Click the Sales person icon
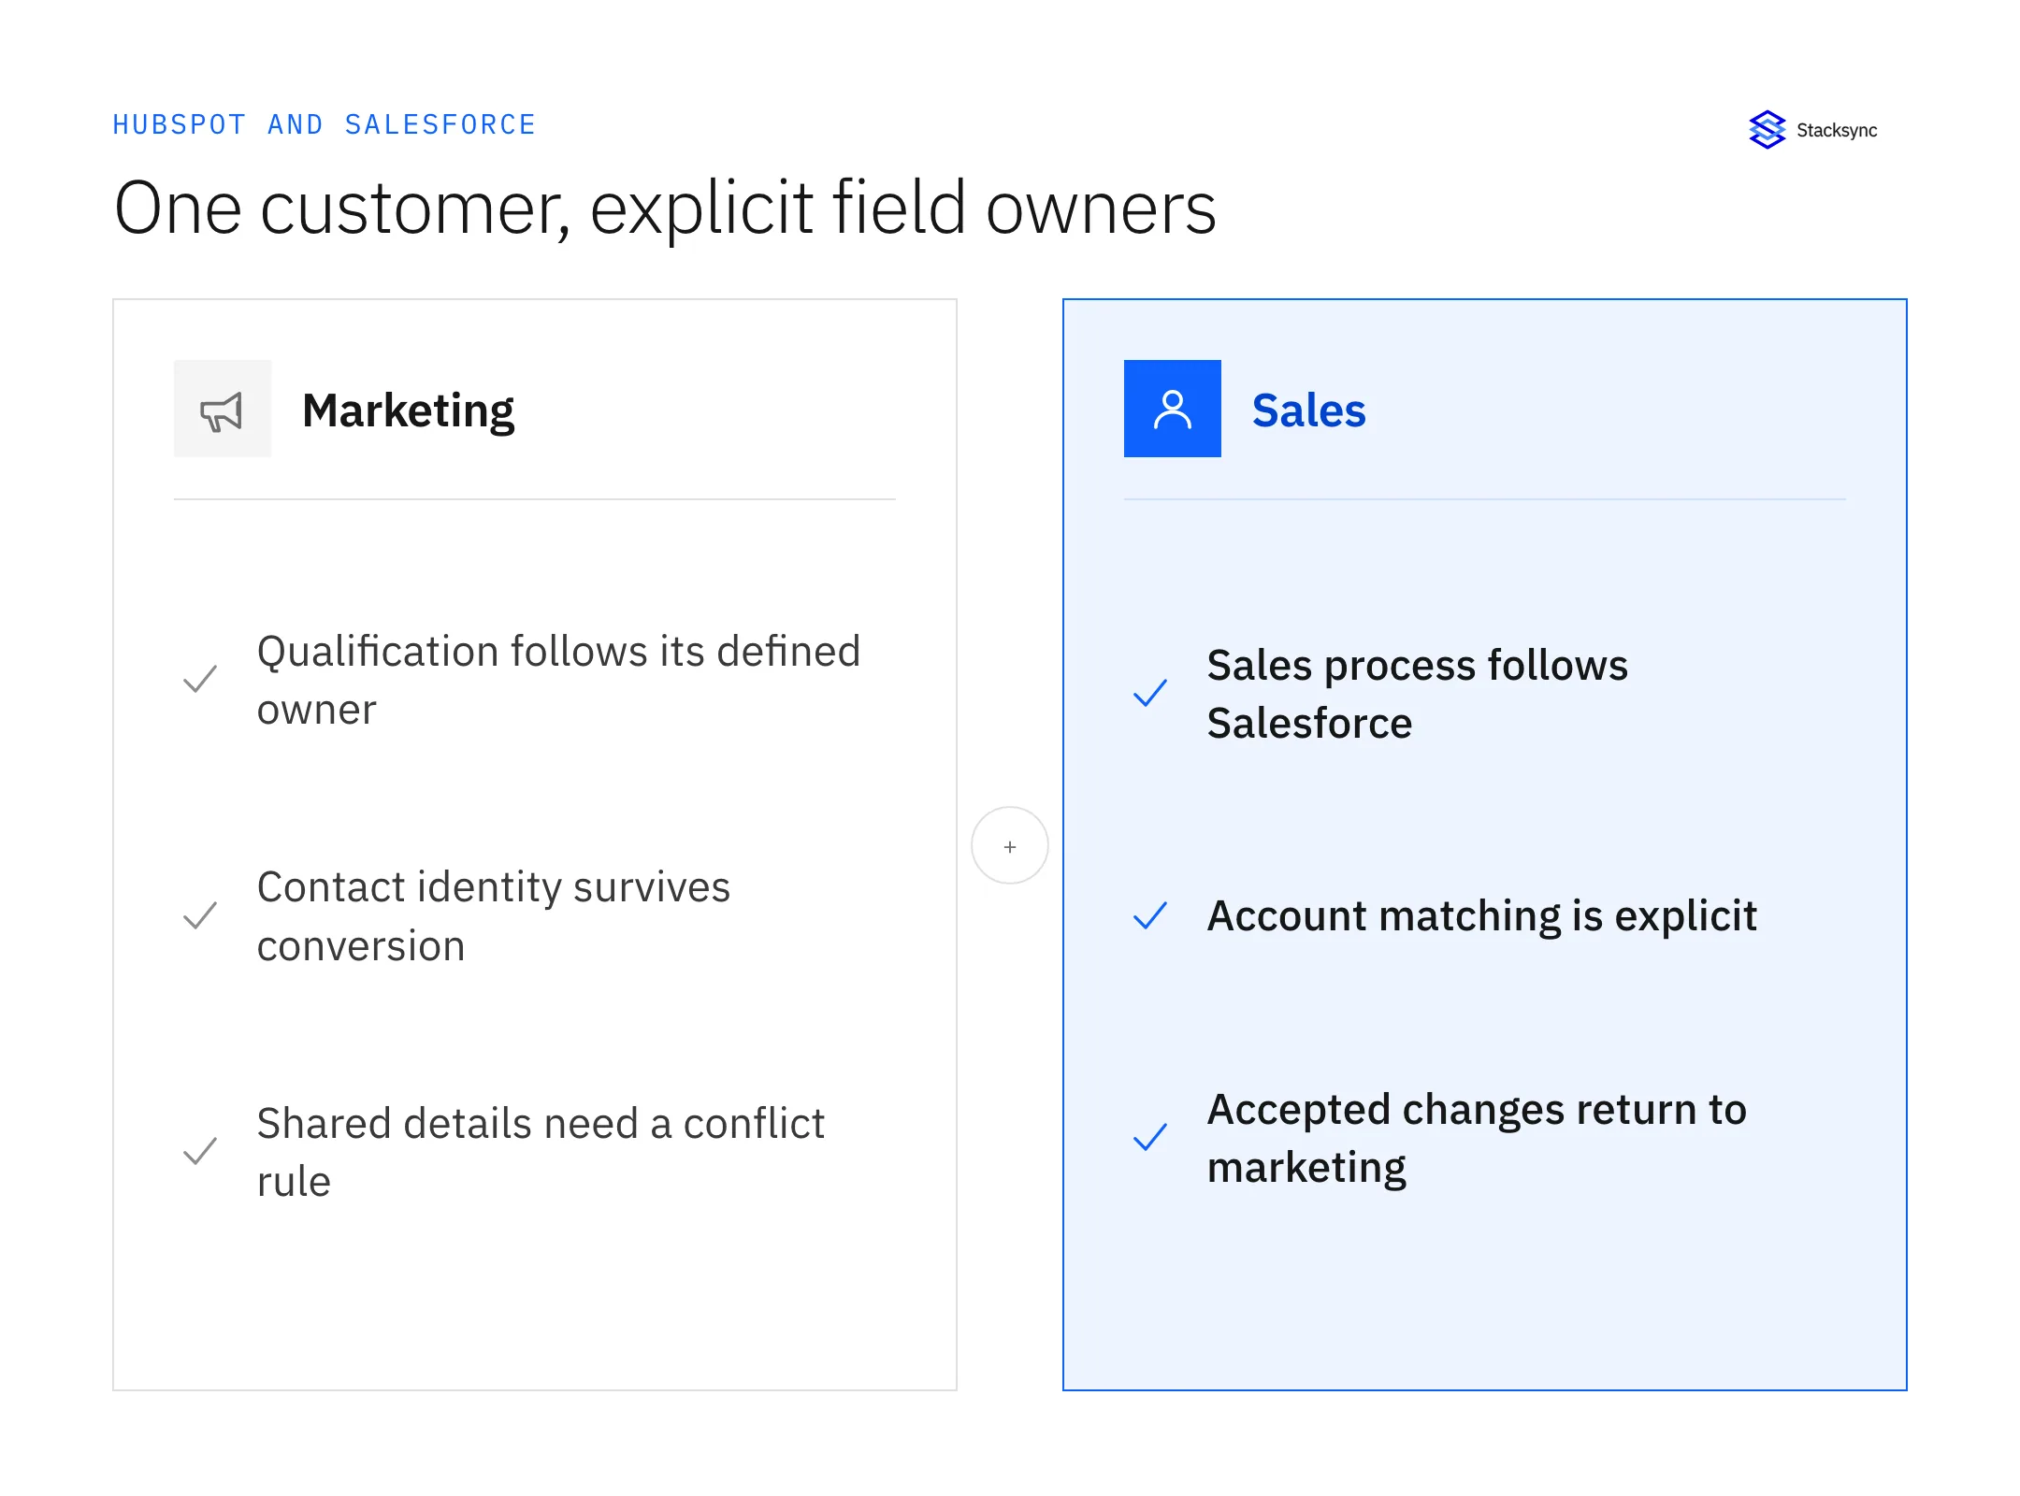 [1172, 409]
